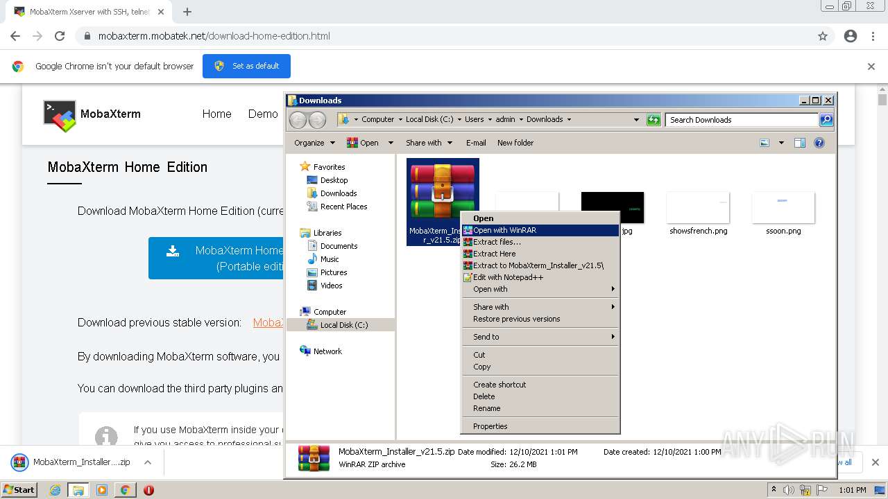Click the volume icon in system tray
The height and width of the screenshot is (499, 888).
(789, 490)
